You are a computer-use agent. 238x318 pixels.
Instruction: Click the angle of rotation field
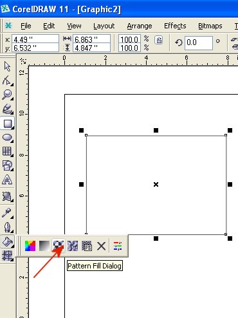coord(199,42)
